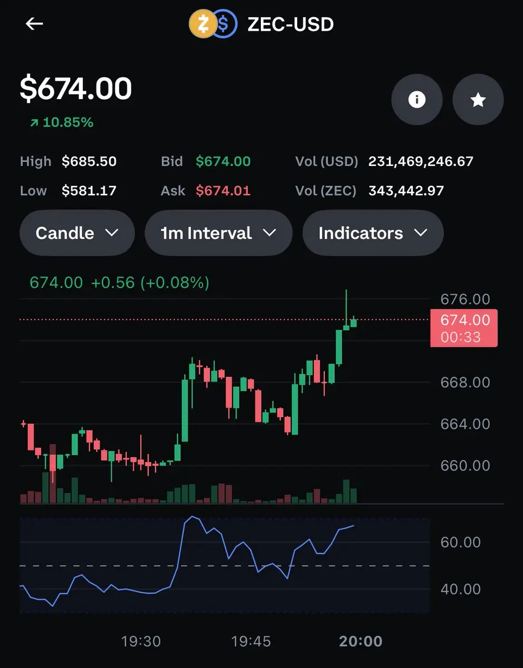
Task: Tap the High $685.50 value
Action: [x=89, y=161]
